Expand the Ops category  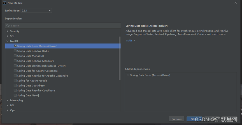(7, 110)
